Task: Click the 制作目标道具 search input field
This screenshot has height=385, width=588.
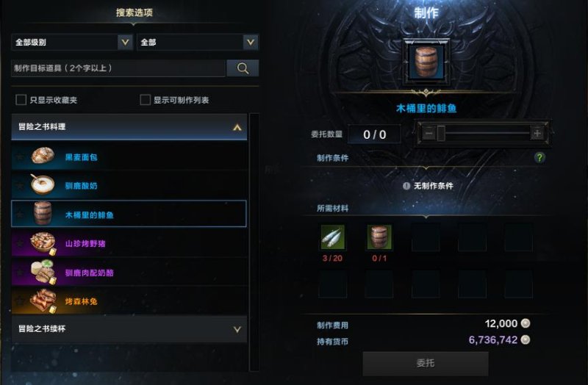Action: 118,68
